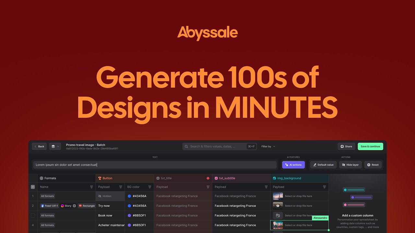Click the Hidden cell in Button column
Viewport: 415px width, 233px height.
pyautogui.click(x=110, y=196)
